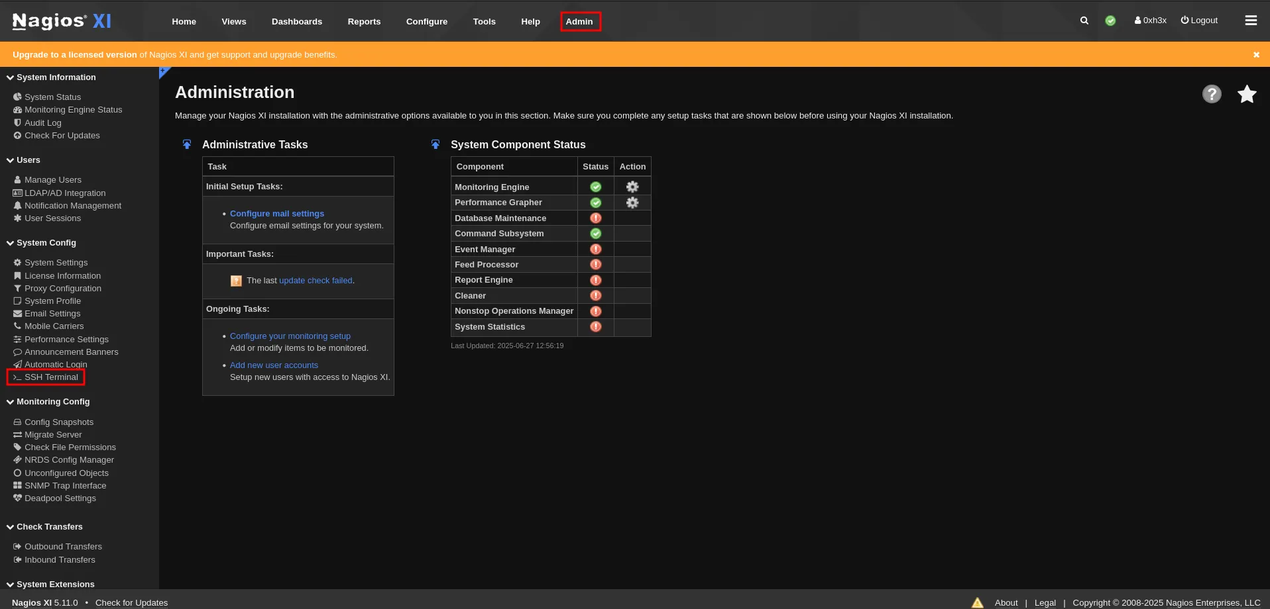Collapse the System Information section
This screenshot has width=1270, height=609.
click(51, 77)
